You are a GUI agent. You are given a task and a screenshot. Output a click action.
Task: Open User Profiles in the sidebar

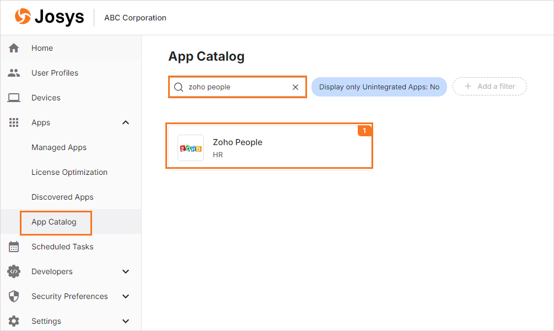click(55, 73)
